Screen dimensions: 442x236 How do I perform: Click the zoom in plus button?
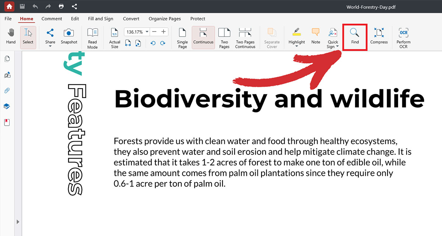(164, 32)
